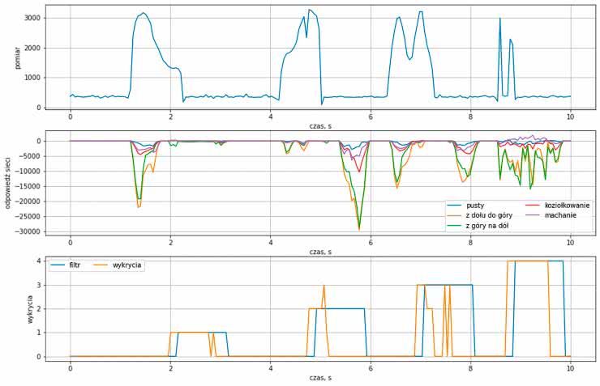Viewport: 600px width, 386px height.
Task: Click the 'wykrycia' legend entry in bottom plot
Action: point(127,265)
